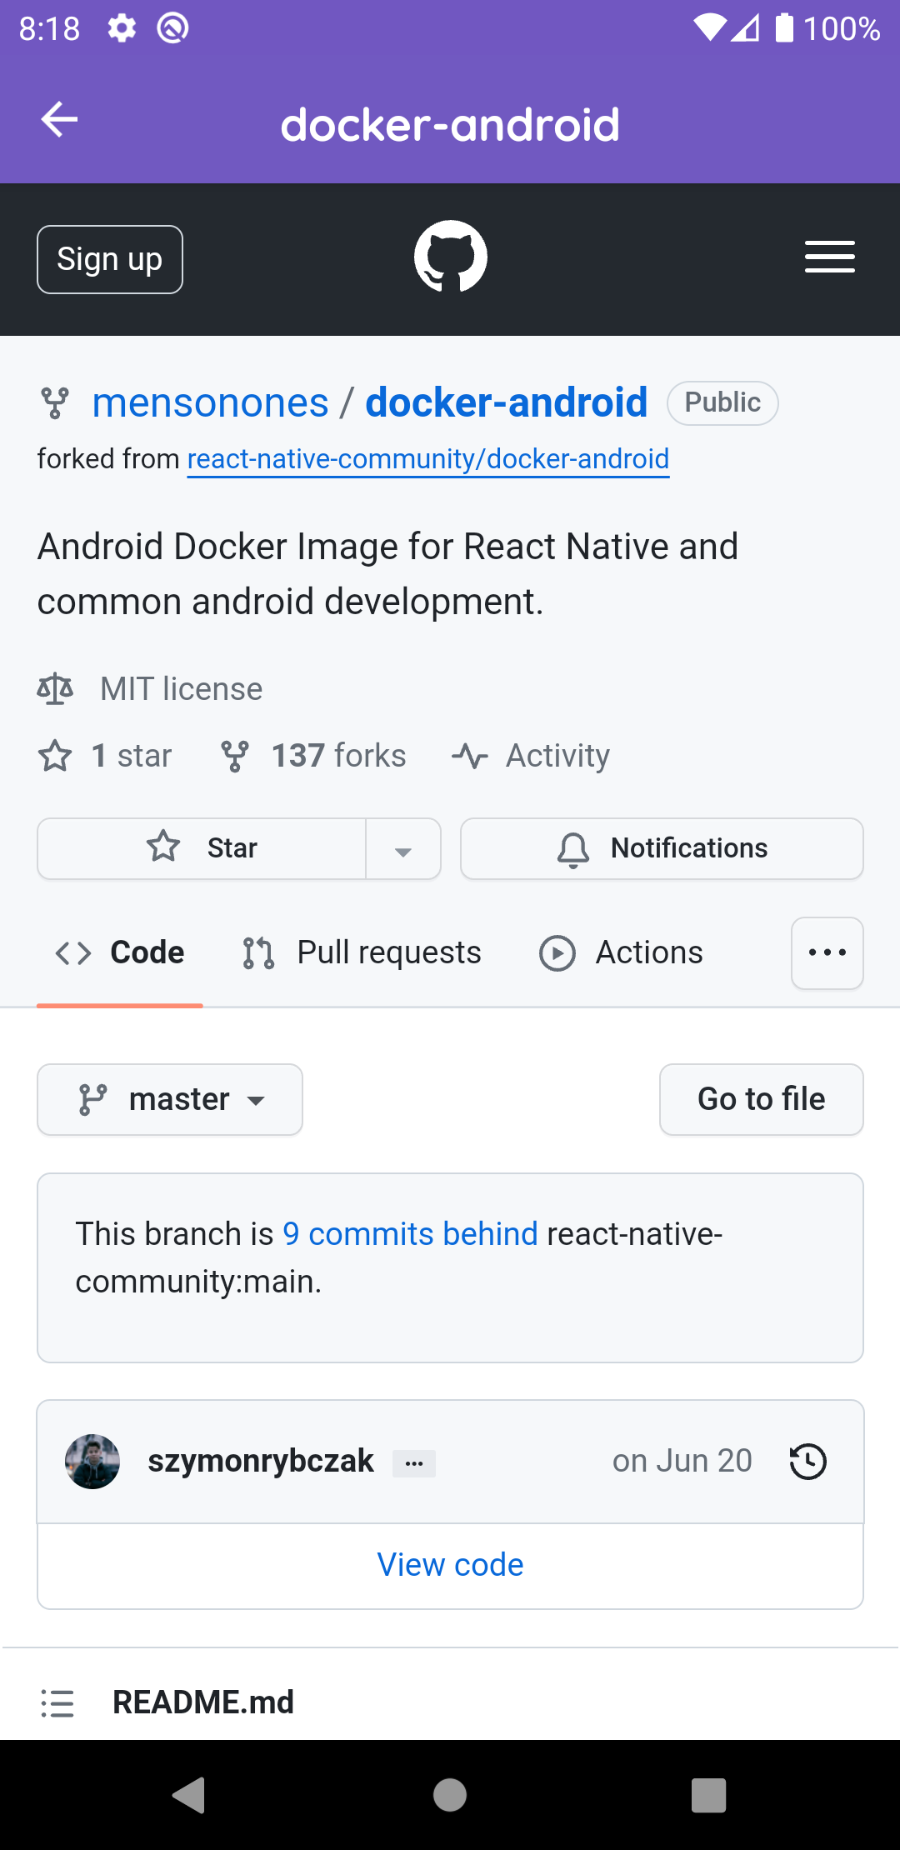Click the View code link
This screenshot has height=1850, width=900.
point(451,1565)
